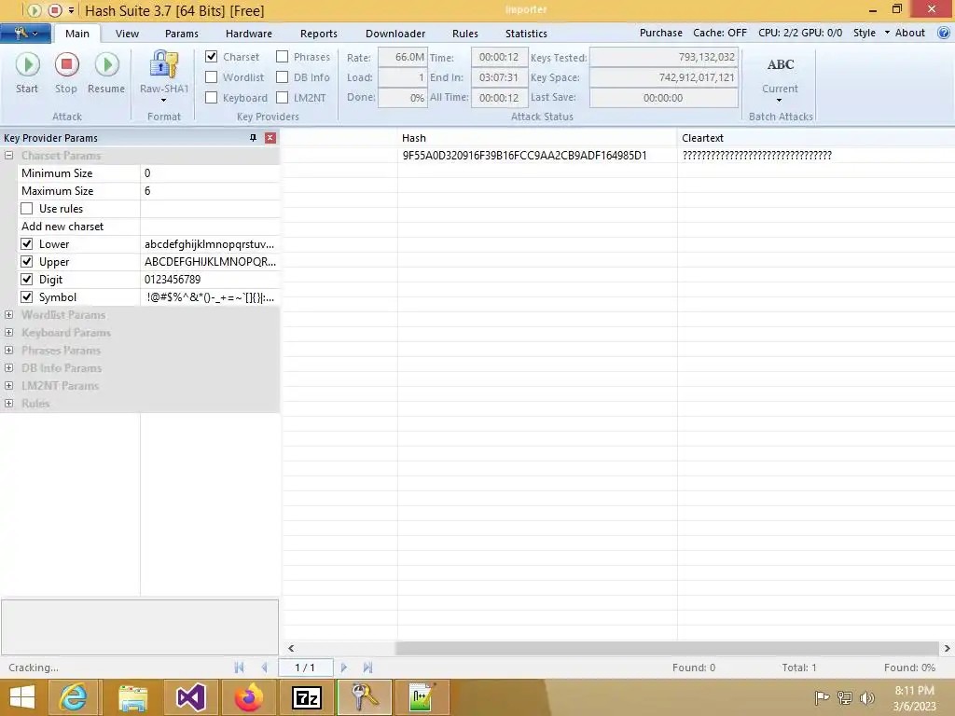
Task: Expand the Phrases Params section
Action: tap(8, 351)
